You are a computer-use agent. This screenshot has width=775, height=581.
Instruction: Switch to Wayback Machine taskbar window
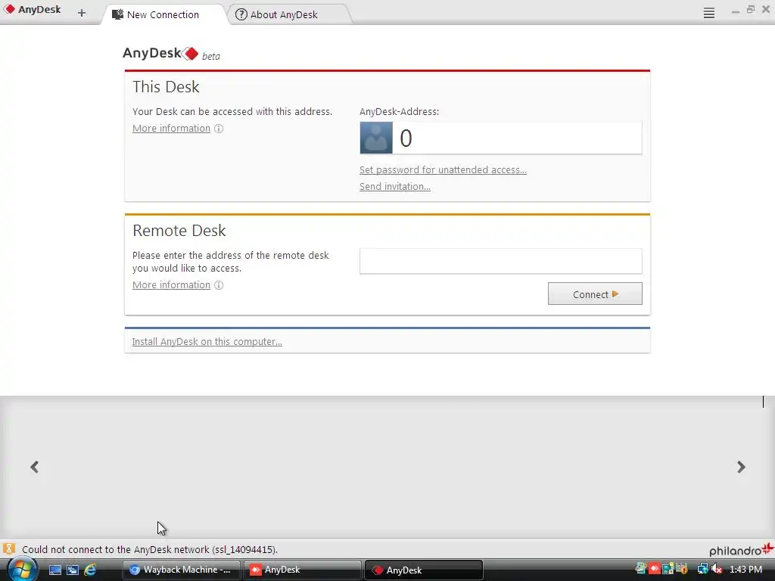(181, 570)
